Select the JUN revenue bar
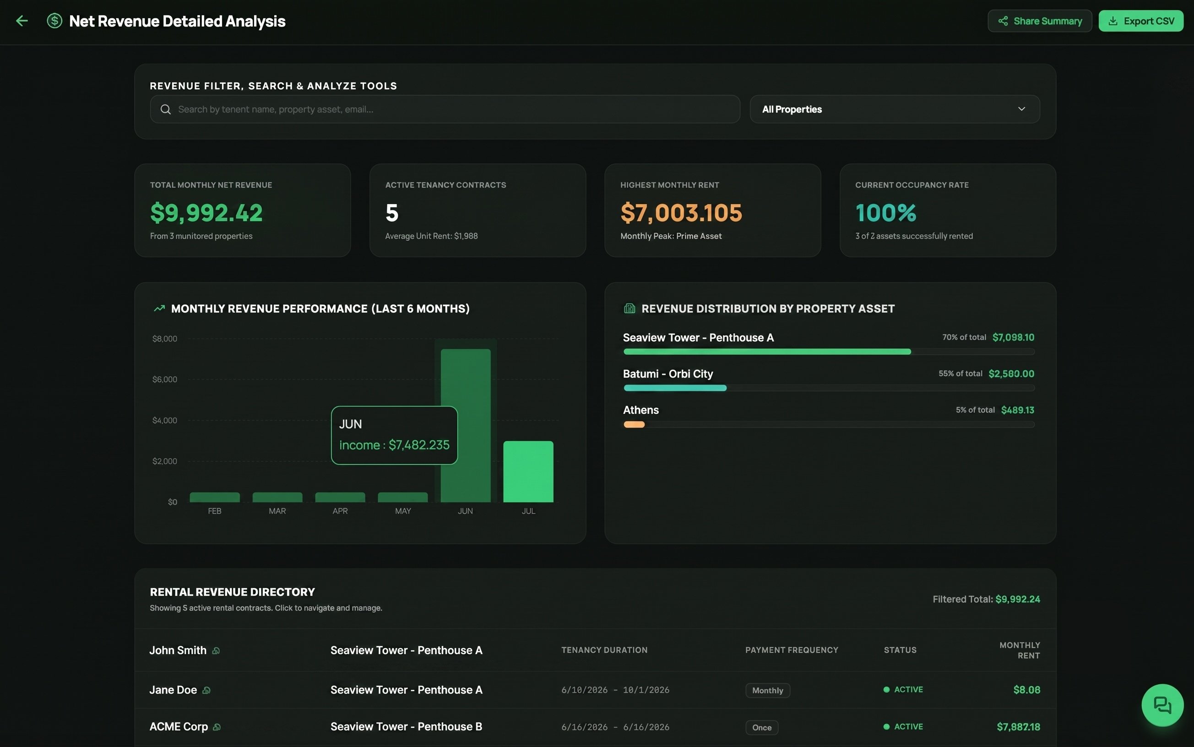 click(x=465, y=425)
